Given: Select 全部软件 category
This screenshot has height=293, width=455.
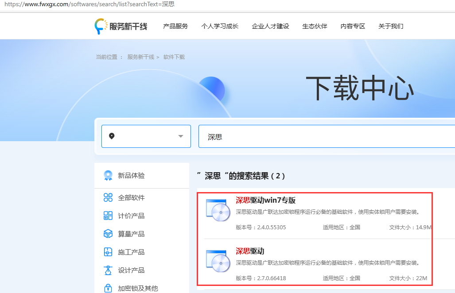Looking at the screenshot, I should [x=131, y=198].
